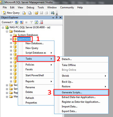Open the Window menu
The height and width of the screenshot is (117, 113).
coord(52,7)
